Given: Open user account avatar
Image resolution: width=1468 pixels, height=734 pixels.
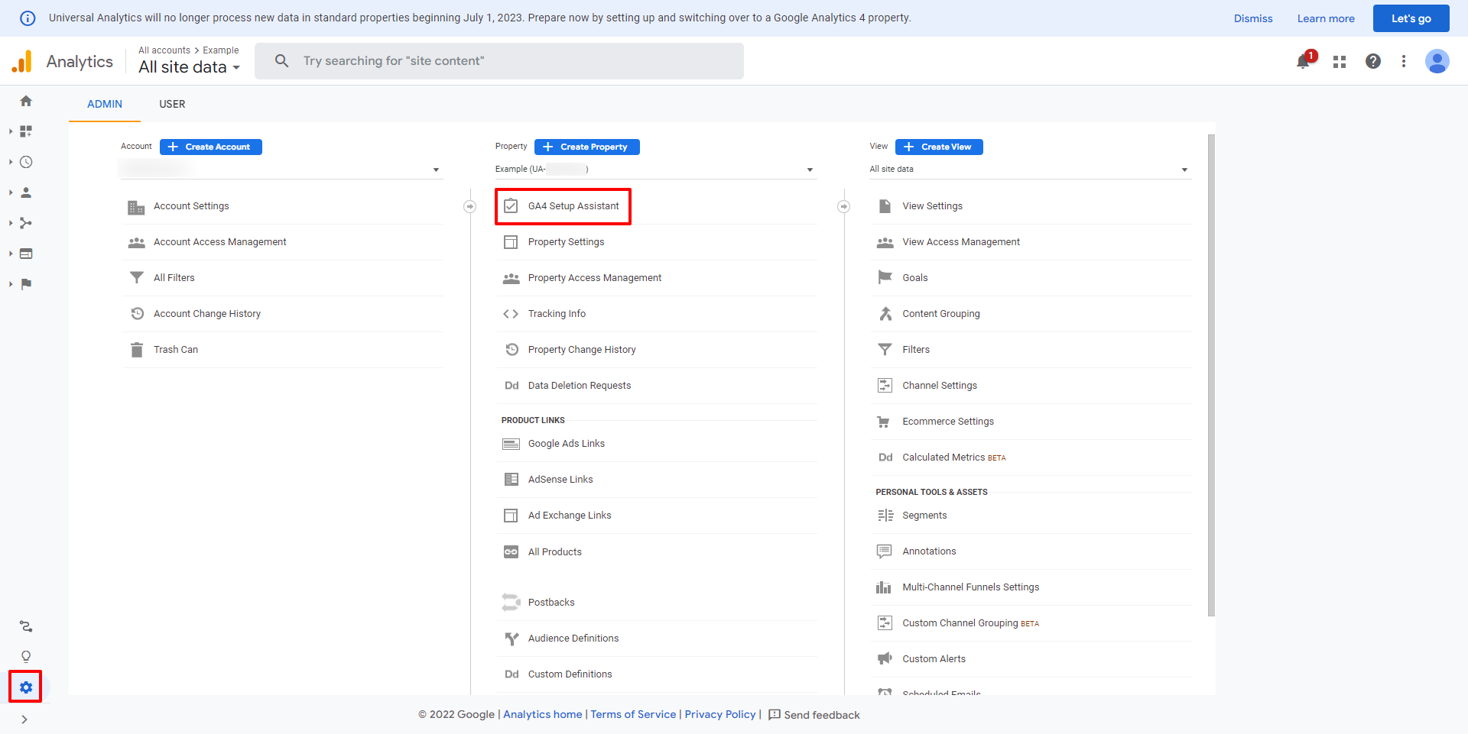Looking at the screenshot, I should point(1437,61).
